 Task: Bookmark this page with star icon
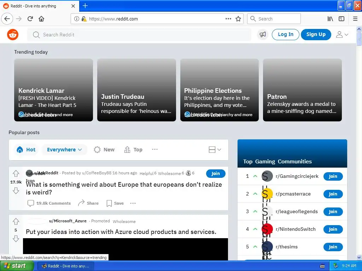[x=238, y=19]
